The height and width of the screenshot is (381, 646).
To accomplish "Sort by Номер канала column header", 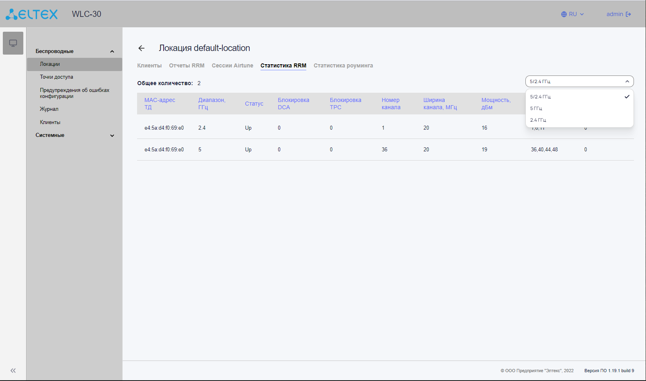I will click(x=391, y=104).
